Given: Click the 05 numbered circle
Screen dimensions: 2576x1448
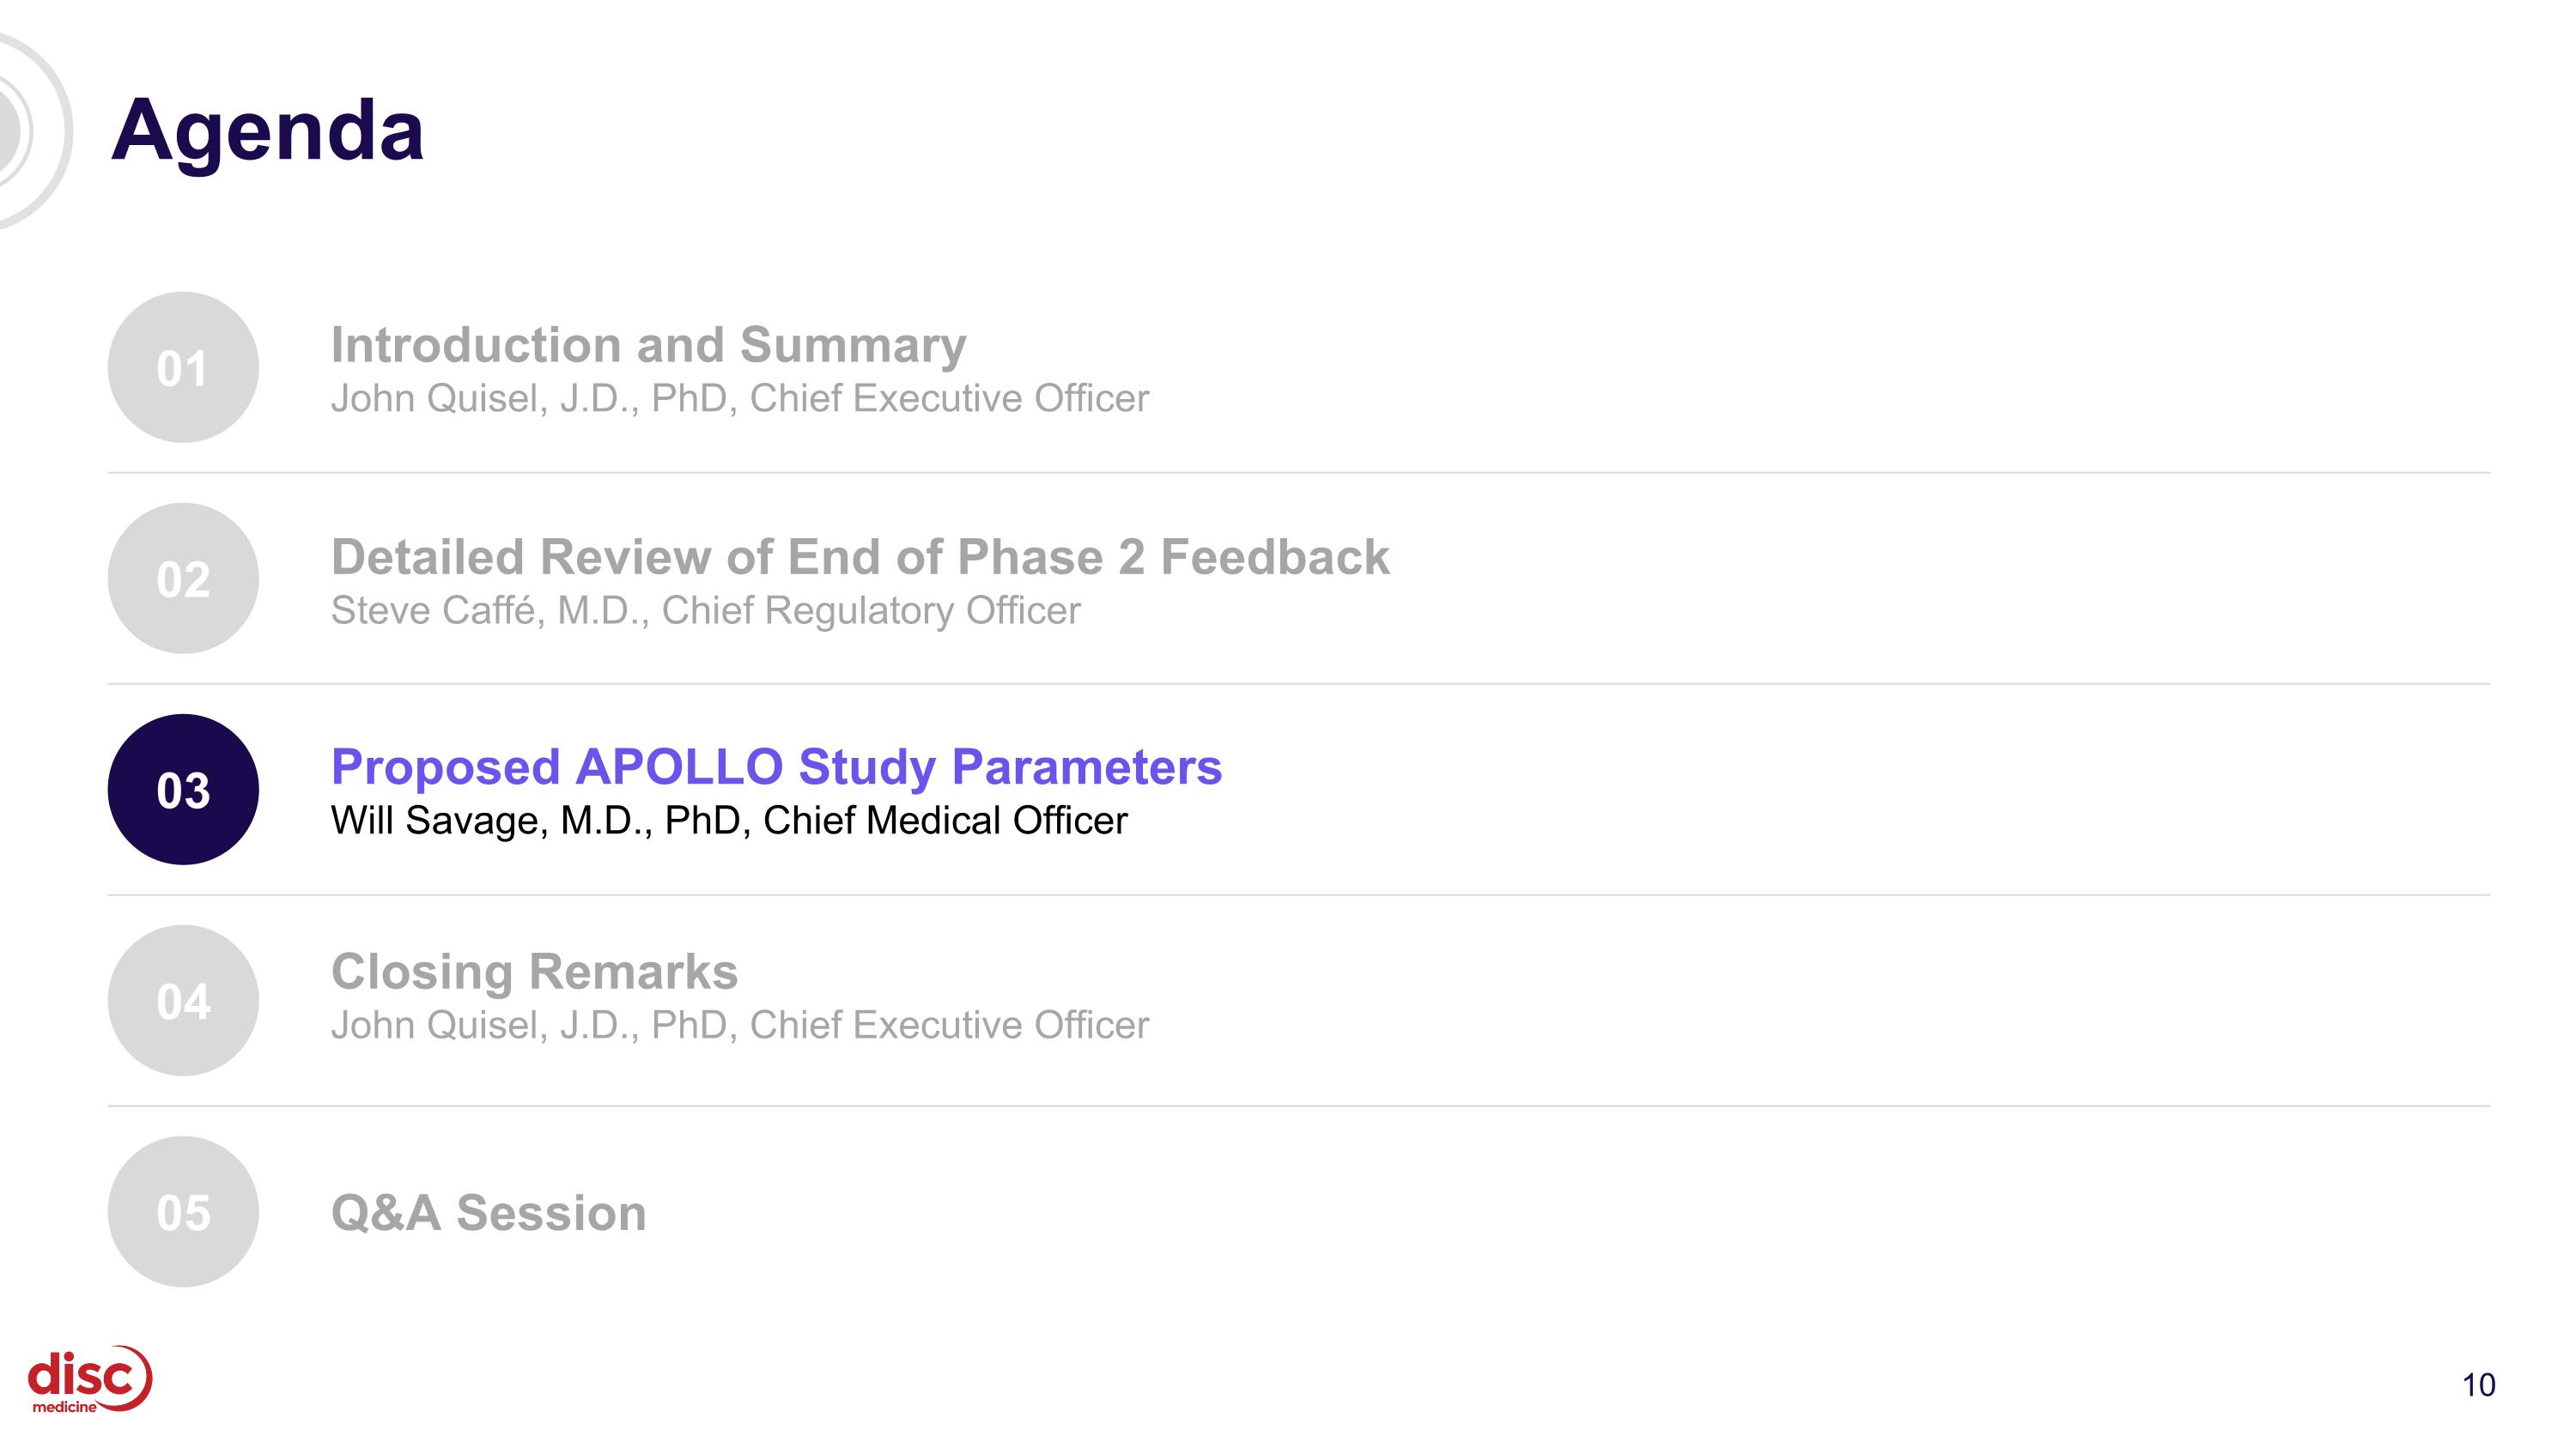Looking at the screenshot, I should (183, 1211).
